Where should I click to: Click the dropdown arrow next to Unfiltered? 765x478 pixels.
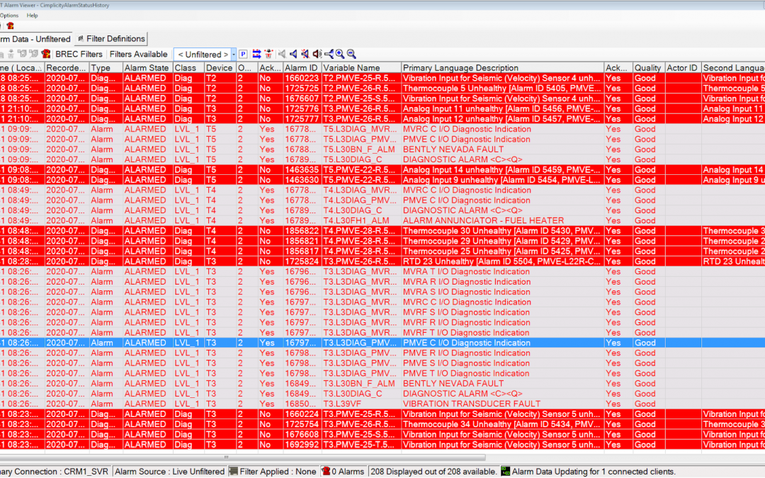(234, 55)
